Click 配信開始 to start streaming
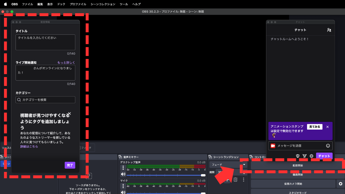Viewport: 345px width, 194px height. [x=298, y=165]
